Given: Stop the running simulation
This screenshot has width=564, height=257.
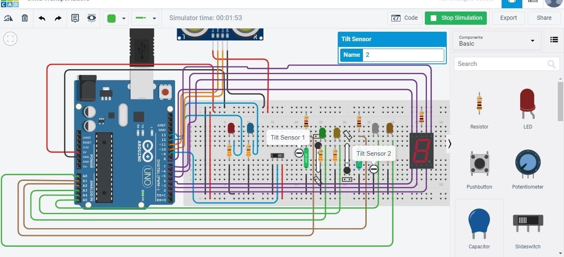Looking at the screenshot, I should click(x=455, y=18).
